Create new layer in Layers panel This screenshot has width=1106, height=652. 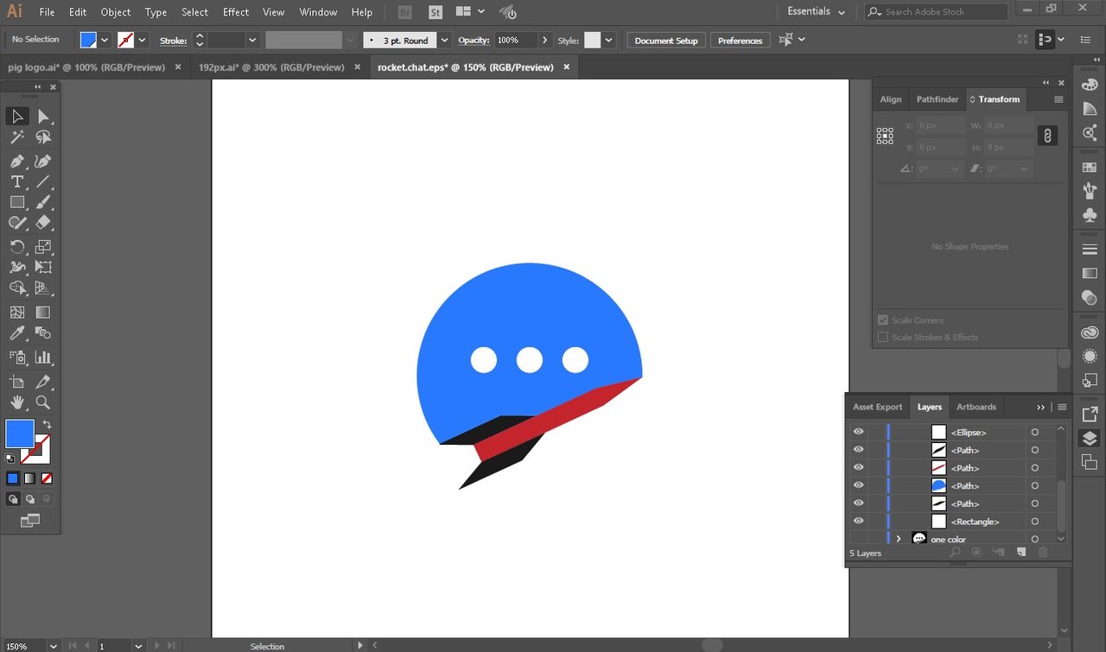(1020, 552)
